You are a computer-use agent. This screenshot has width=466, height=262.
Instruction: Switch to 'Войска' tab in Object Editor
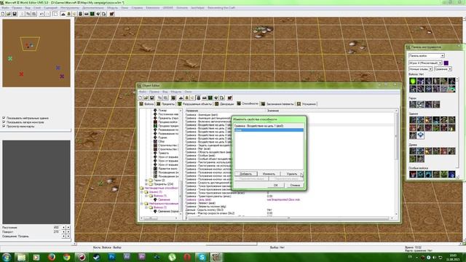coord(147,104)
